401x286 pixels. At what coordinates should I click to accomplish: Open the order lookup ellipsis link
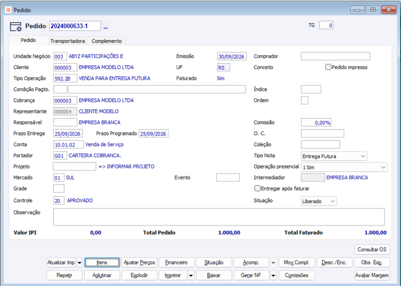pos(106,26)
